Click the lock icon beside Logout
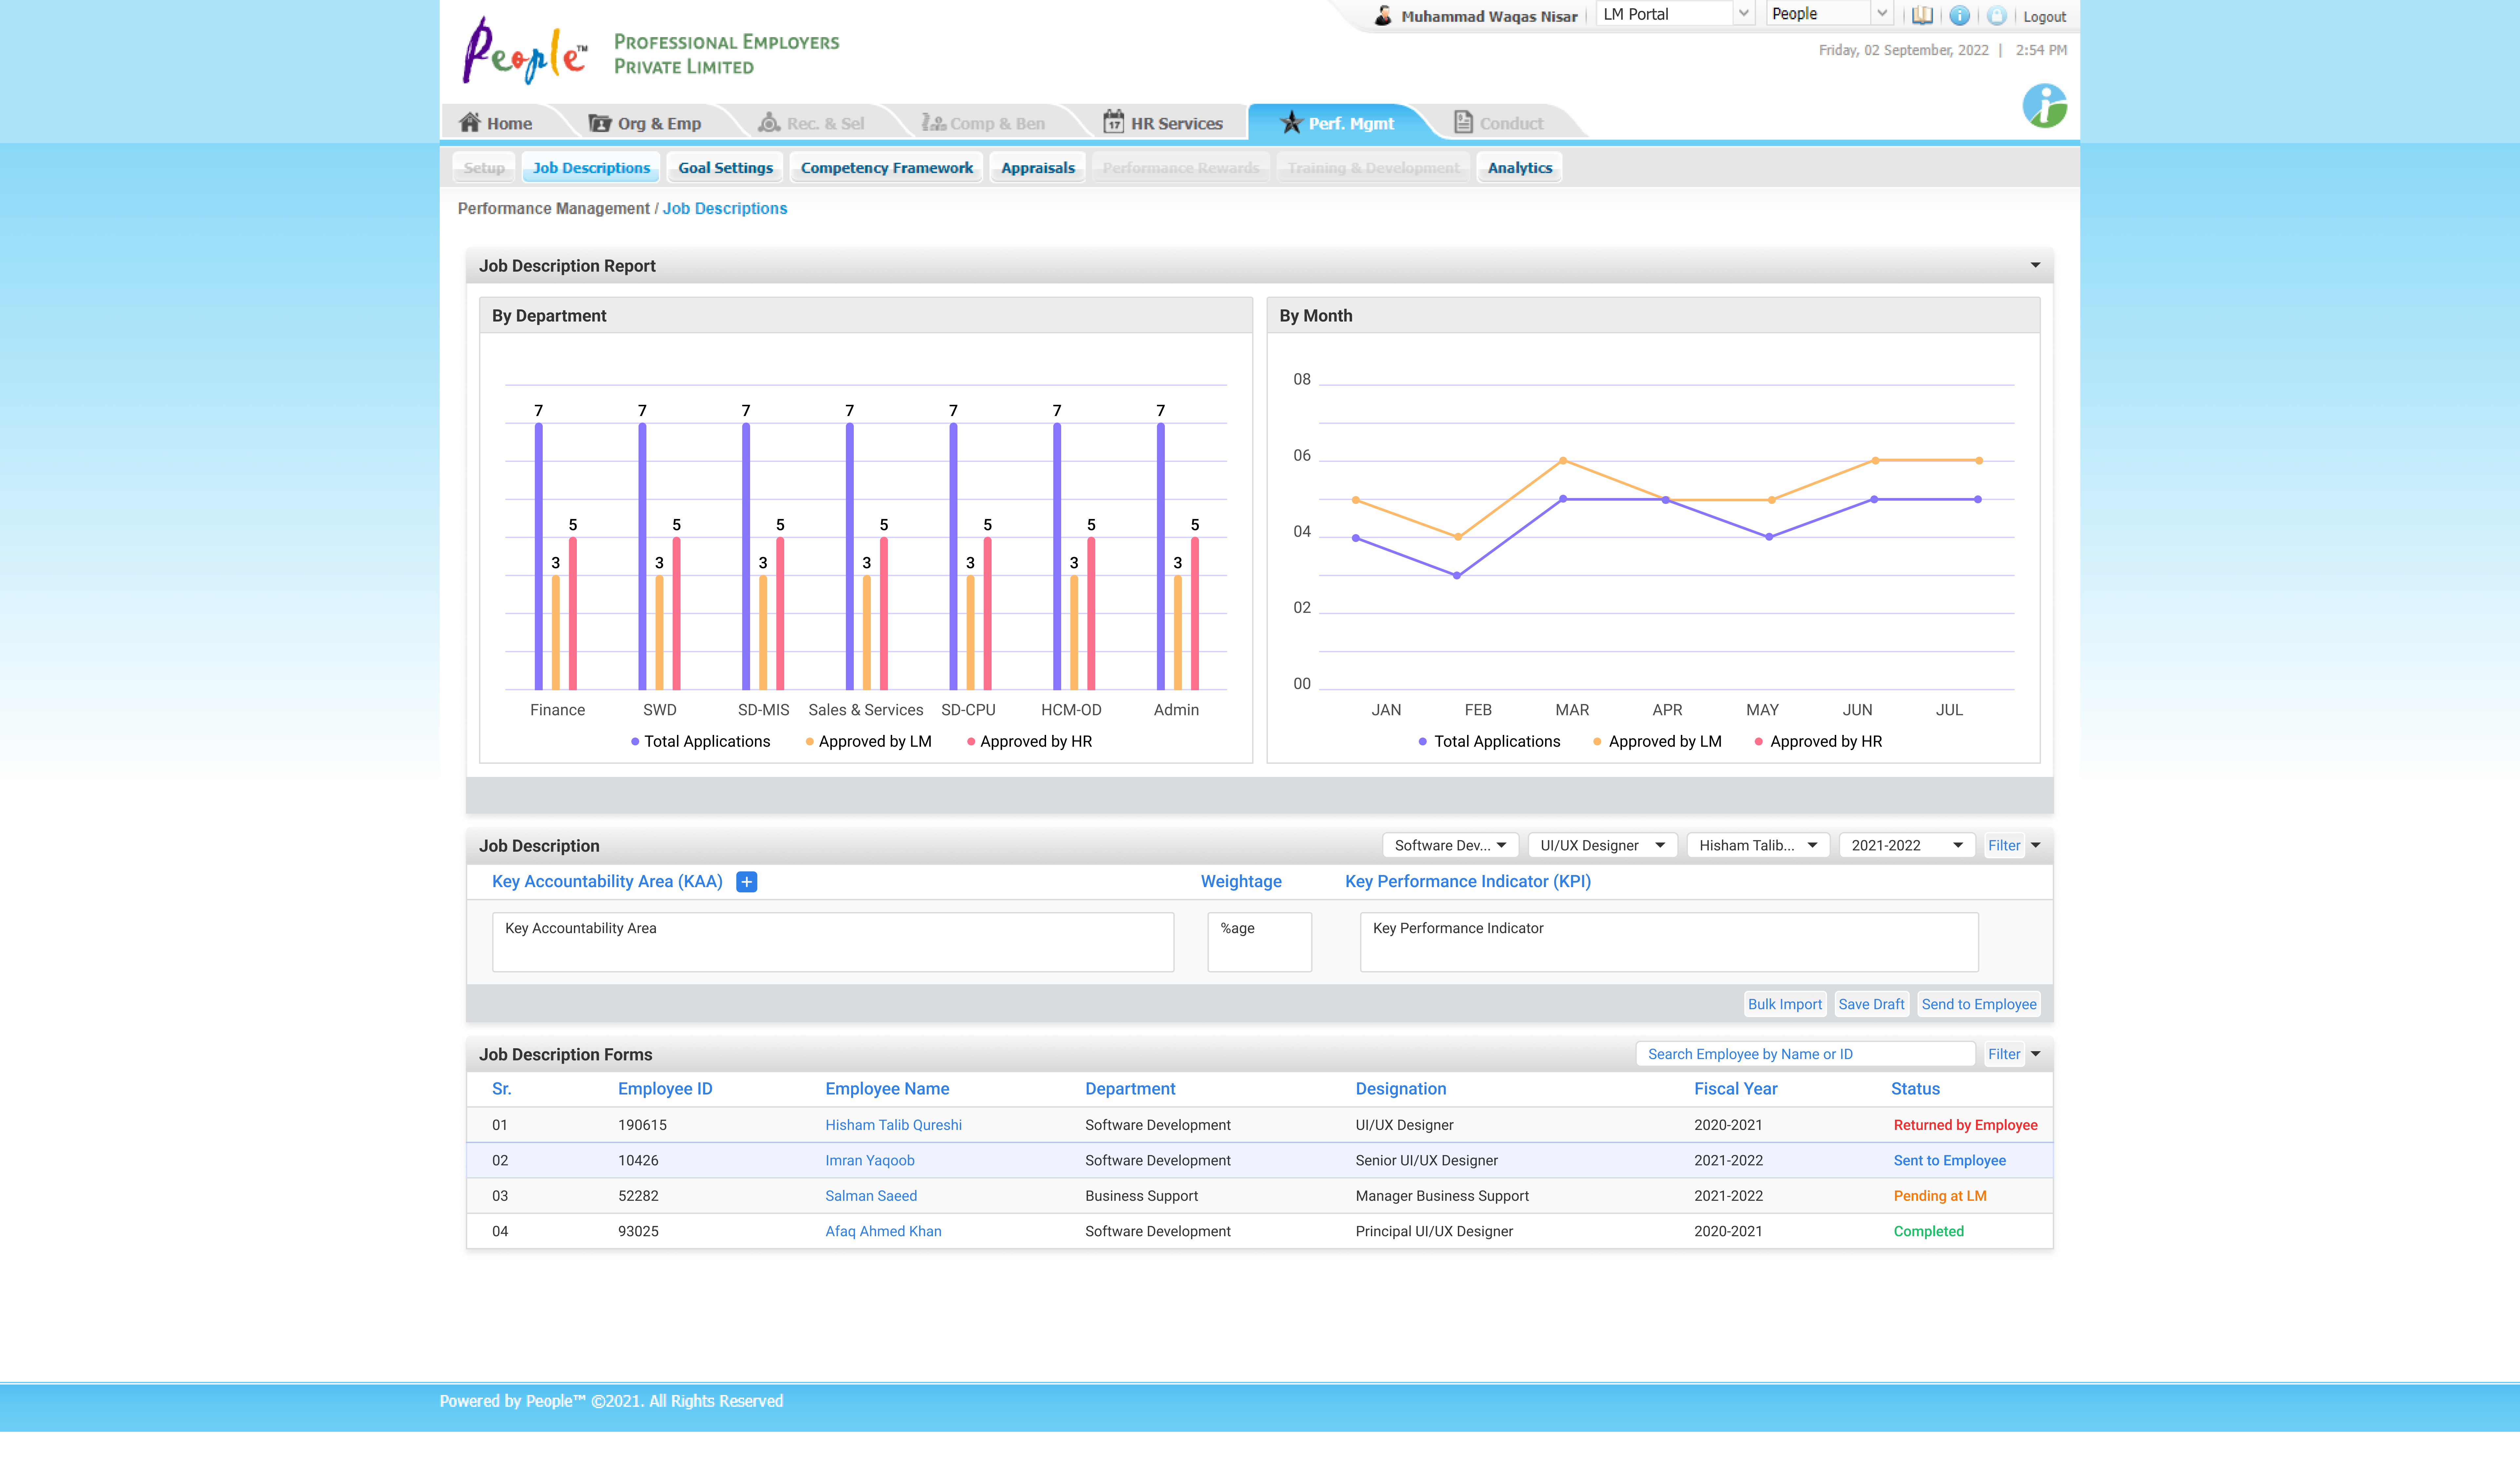This screenshot has height=1458, width=2520. tap(1997, 16)
